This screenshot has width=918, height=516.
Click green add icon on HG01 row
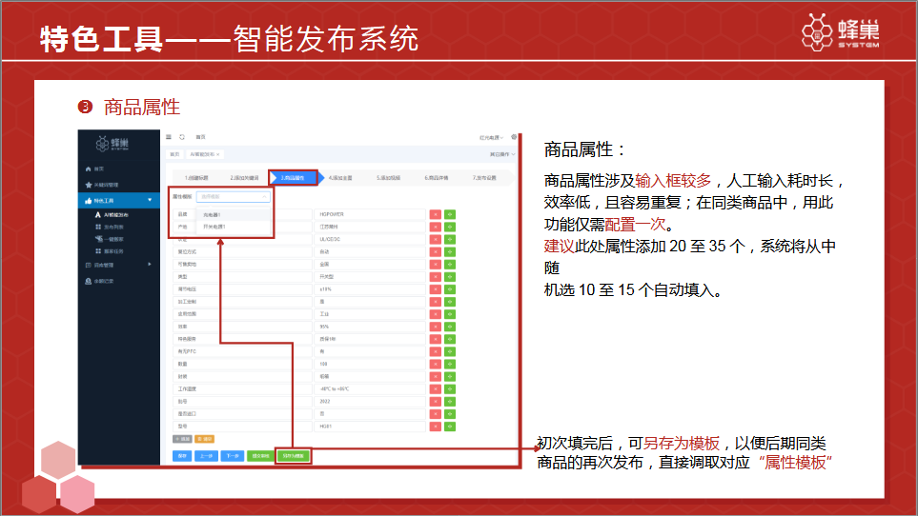[x=450, y=427]
